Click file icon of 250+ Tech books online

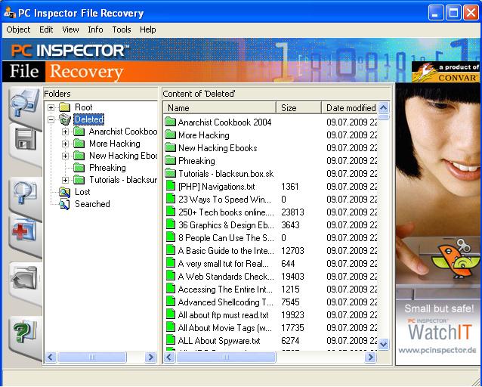coord(170,212)
